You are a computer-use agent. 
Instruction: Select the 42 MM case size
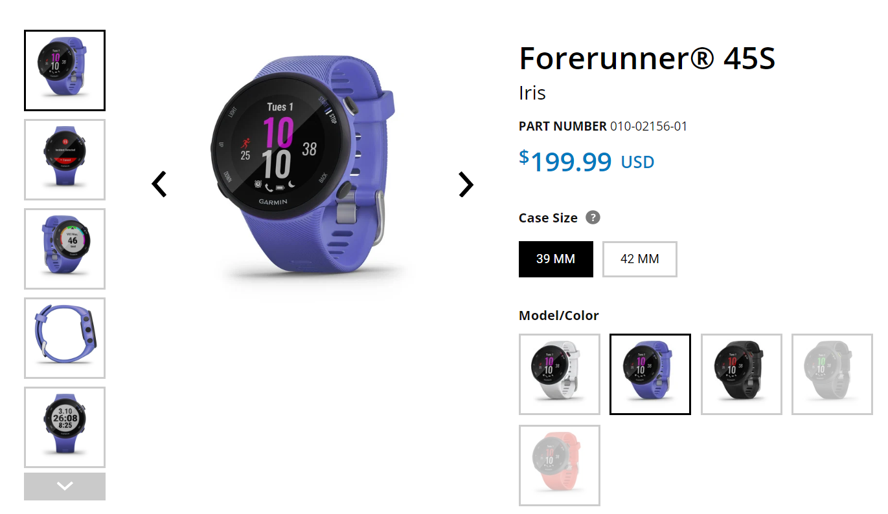tap(640, 259)
